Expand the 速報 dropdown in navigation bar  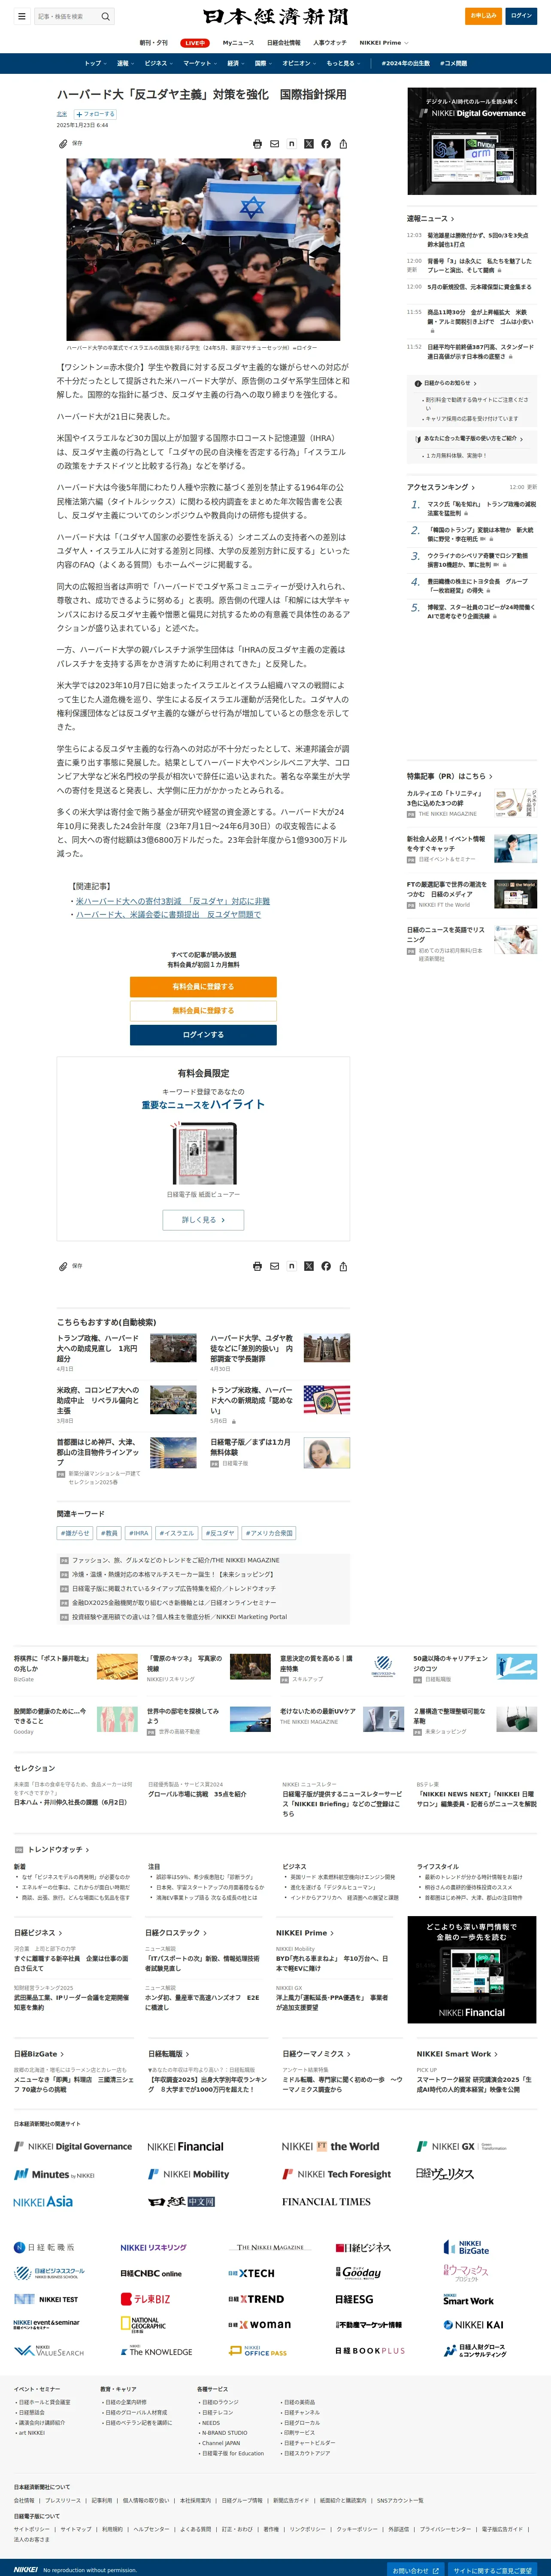coord(125,63)
